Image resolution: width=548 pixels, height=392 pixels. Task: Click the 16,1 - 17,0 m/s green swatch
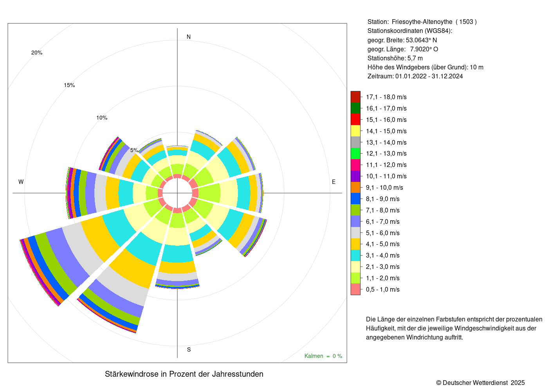[x=355, y=108]
